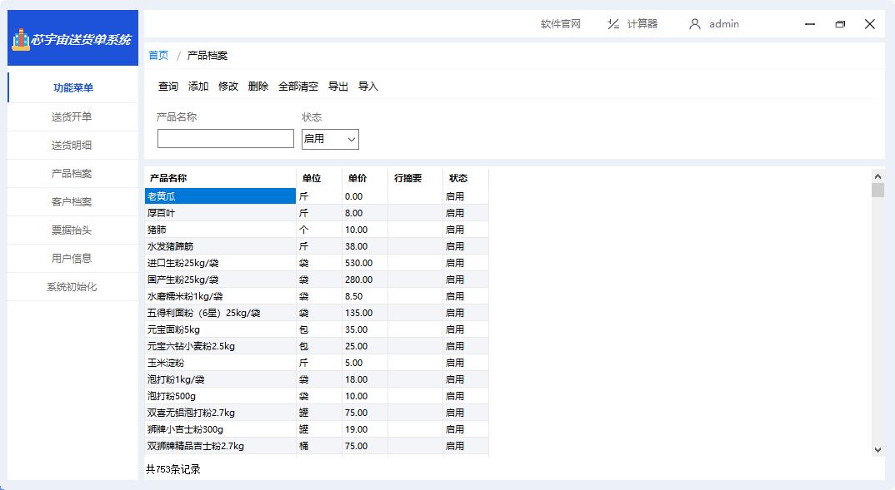Select the 水发猪蹄筋 row
895x490 pixels.
(x=317, y=246)
